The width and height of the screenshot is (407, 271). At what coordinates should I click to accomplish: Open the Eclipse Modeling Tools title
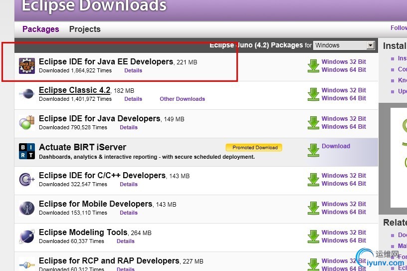(83, 232)
